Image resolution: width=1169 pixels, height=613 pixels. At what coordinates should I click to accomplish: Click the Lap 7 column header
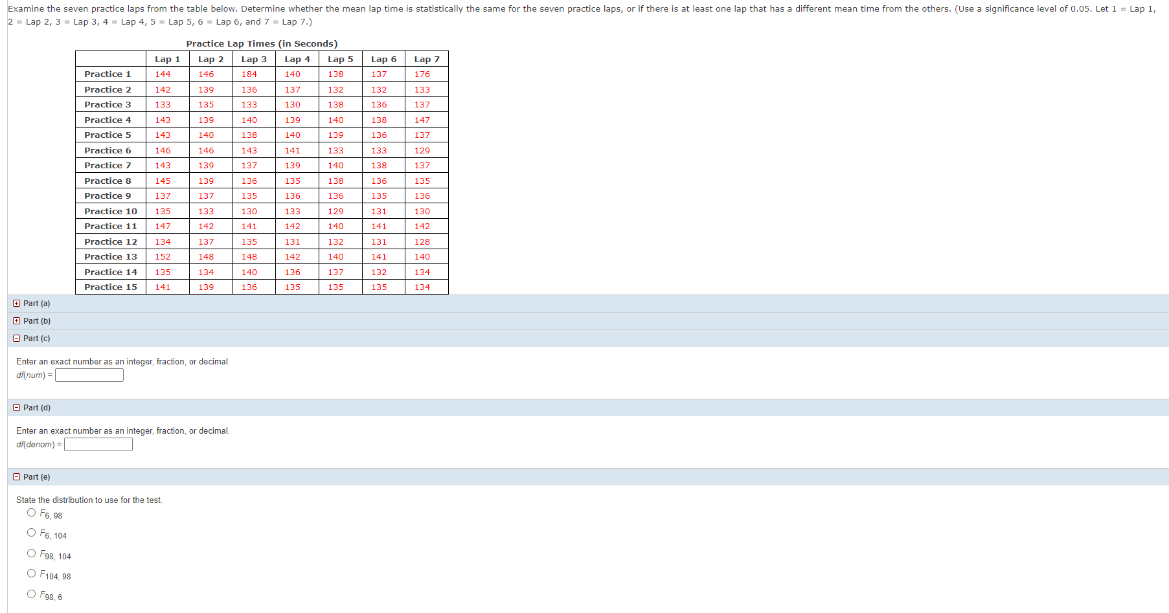click(x=427, y=59)
